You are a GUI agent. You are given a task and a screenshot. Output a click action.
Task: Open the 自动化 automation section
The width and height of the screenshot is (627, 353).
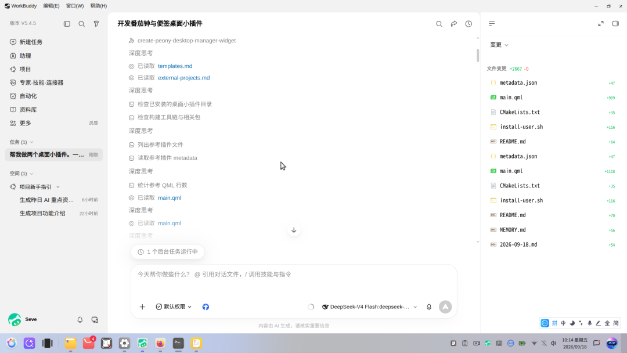(53, 96)
